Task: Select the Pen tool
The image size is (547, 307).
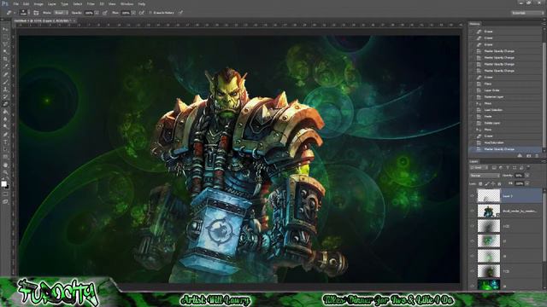Action: coord(5,135)
